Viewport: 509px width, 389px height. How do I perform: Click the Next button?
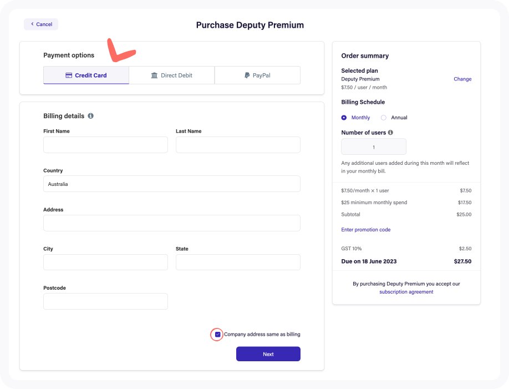[x=268, y=353]
